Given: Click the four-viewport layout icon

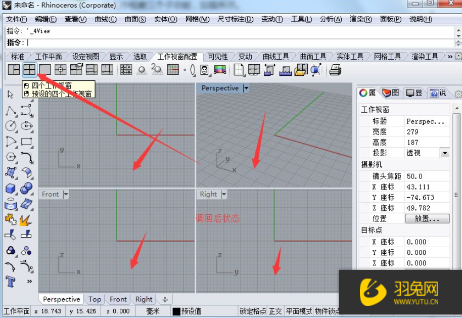Looking at the screenshot, I should (x=29, y=70).
